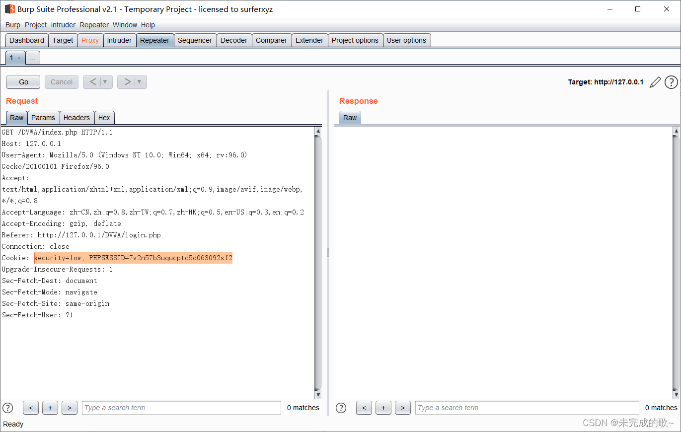The height and width of the screenshot is (432, 681).
Task: Click the Connection: close line
Action: pos(35,246)
